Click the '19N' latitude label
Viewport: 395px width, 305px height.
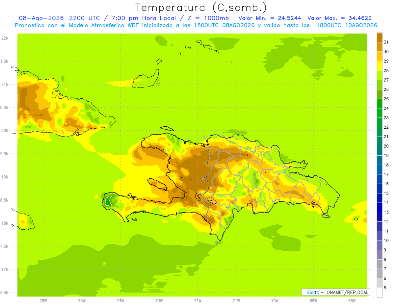5,177
